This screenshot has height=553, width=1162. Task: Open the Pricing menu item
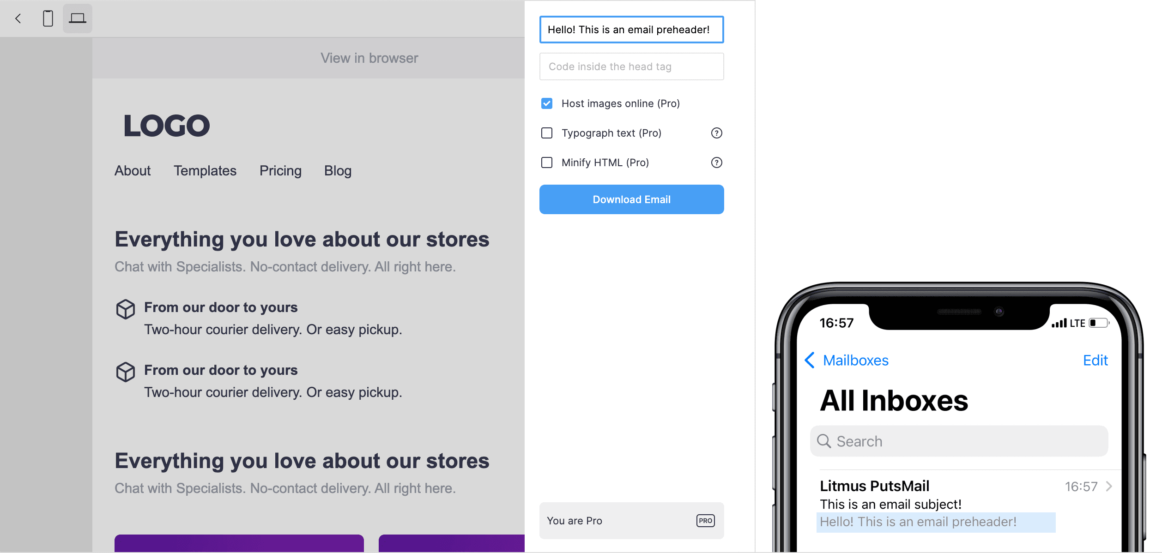click(280, 171)
